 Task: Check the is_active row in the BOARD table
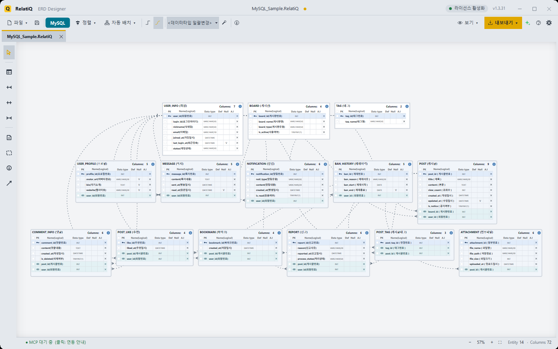coord(250,132)
